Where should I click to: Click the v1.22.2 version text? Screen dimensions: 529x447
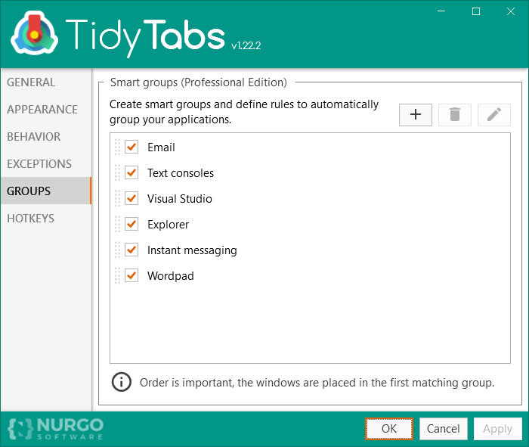click(x=246, y=45)
